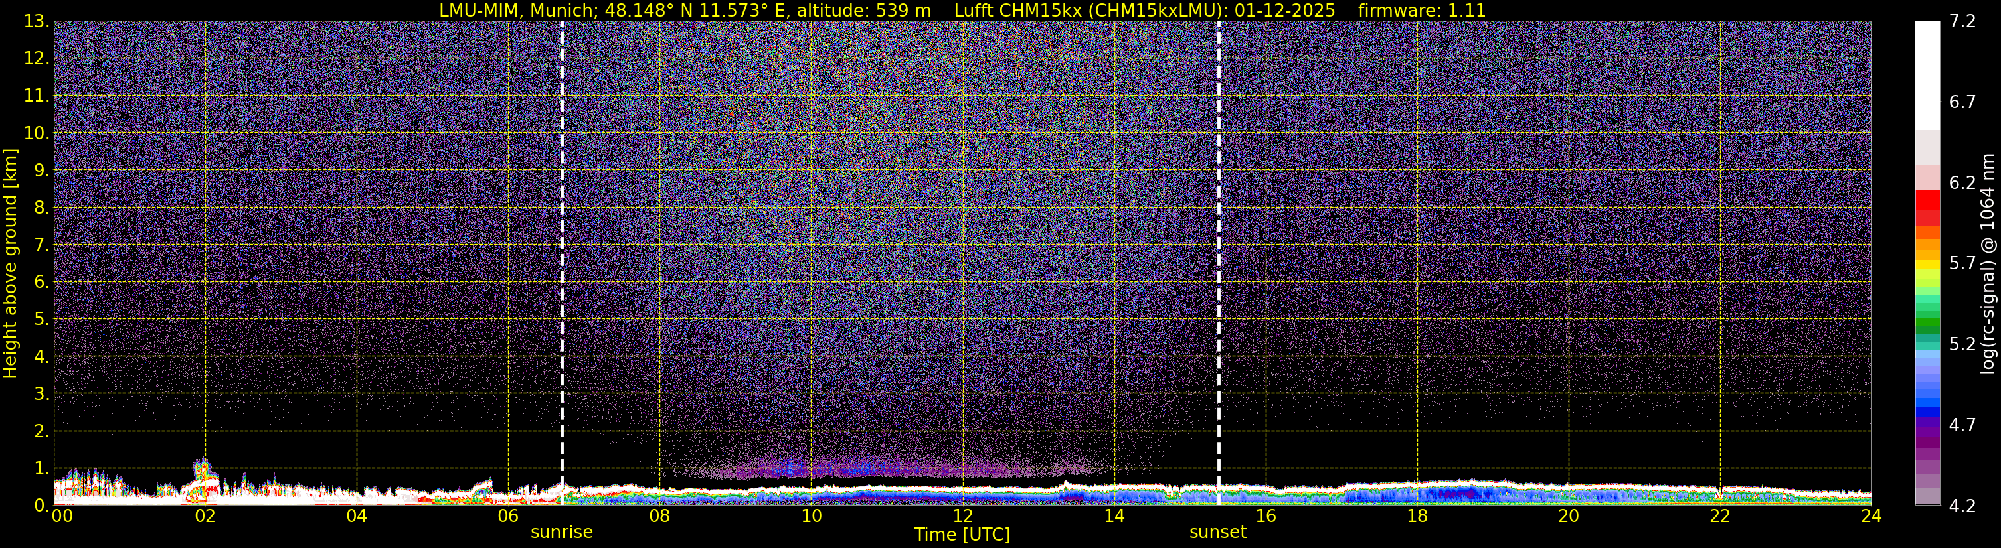
Task: Click the "sunrise" label below the time axis
Action: pyautogui.click(x=562, y=533)
